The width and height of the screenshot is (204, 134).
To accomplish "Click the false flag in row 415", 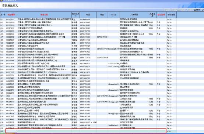I will pos(171,61).
